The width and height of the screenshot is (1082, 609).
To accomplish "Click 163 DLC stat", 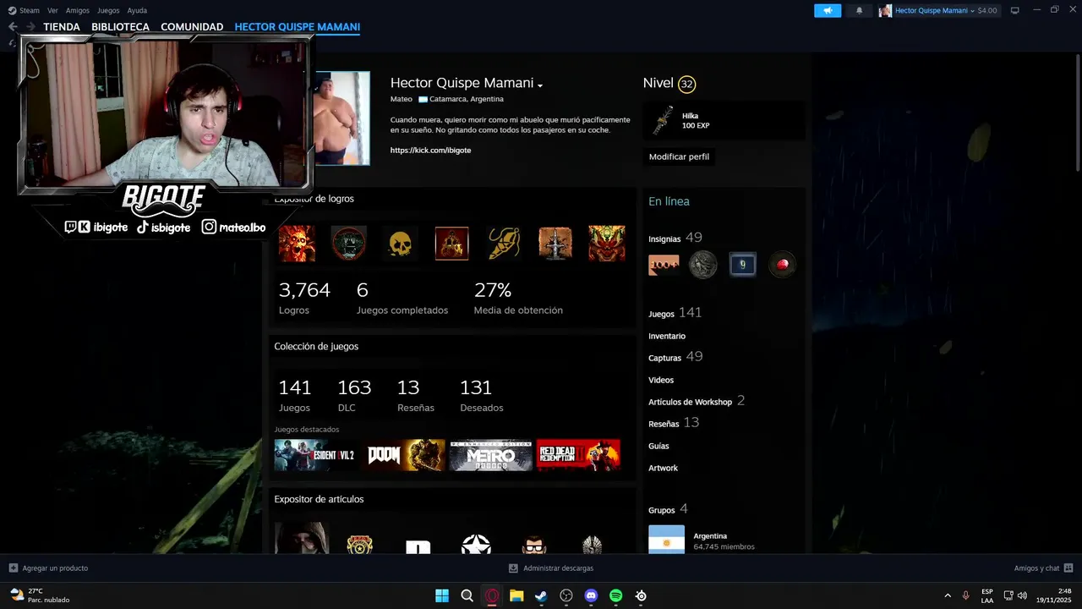I will (354, 395).
